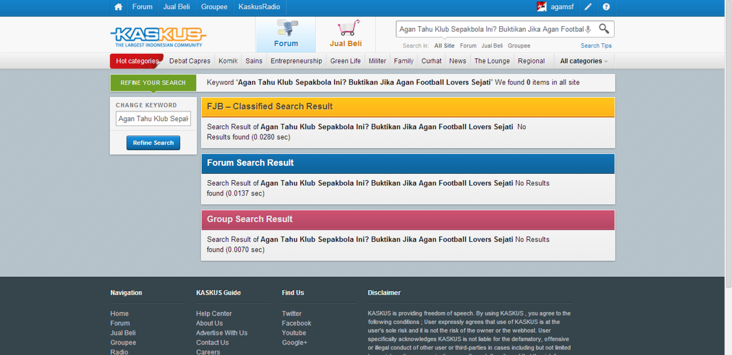Click the home icon in top bar
732x355 pixels.
118,7
